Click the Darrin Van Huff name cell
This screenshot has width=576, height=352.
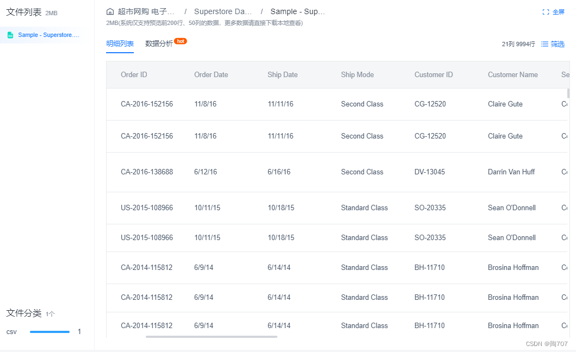pos(511,172)
